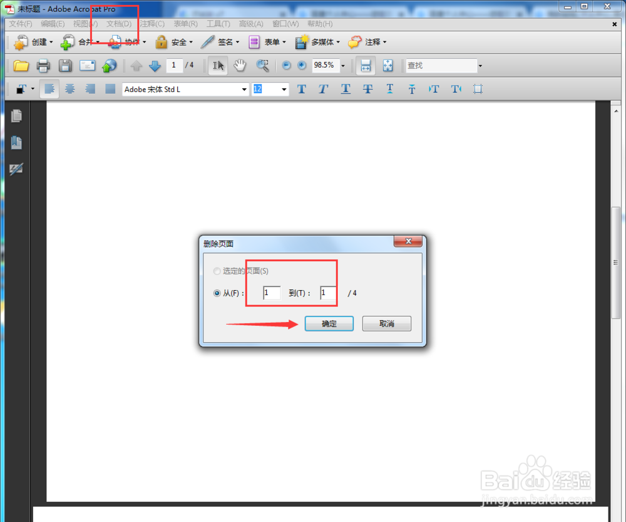Click the 安全 (Security) padlock icon

161,42
